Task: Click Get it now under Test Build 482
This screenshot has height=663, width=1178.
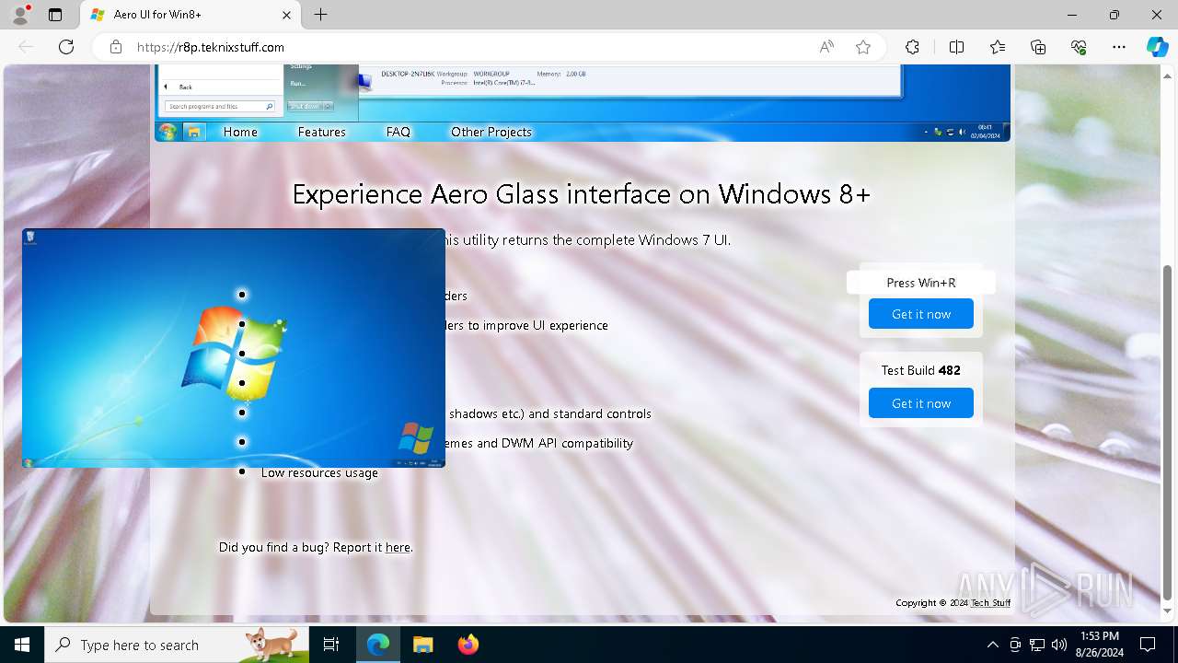Action: tap(921, 403)
